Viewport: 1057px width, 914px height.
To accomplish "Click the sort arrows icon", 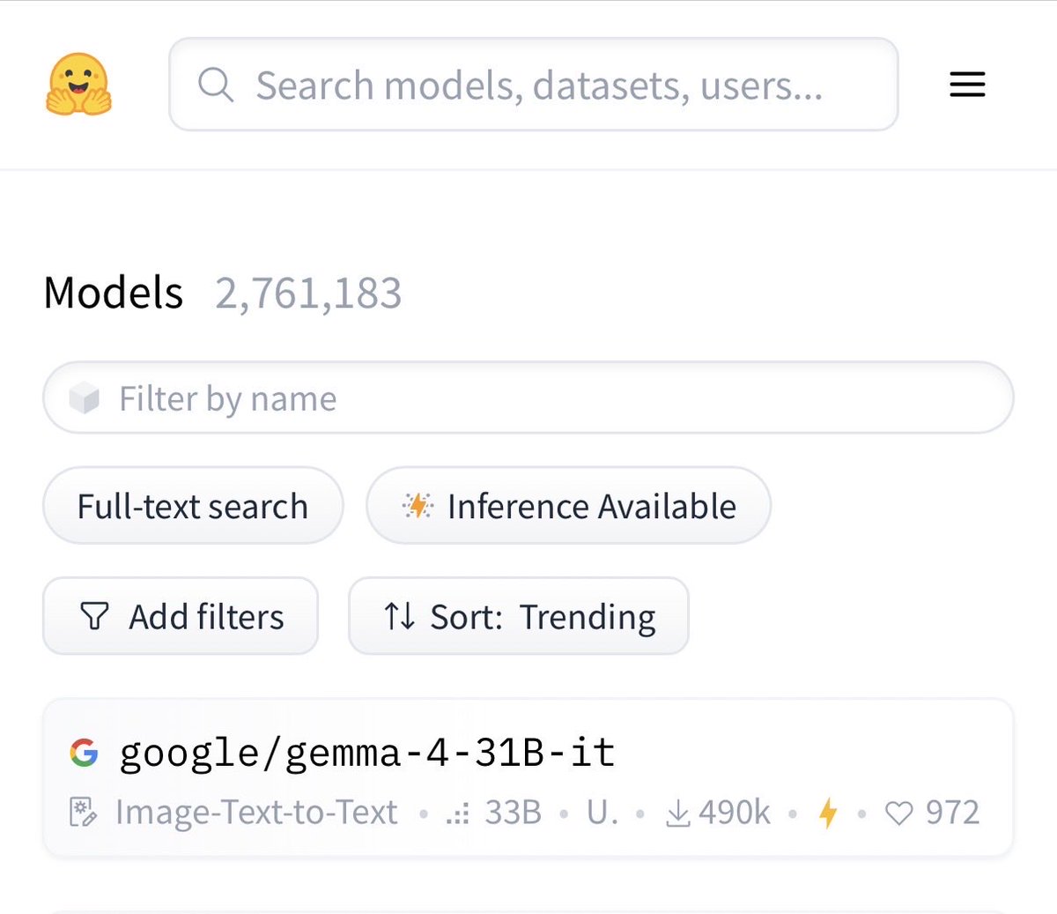I will pos(399,616).
